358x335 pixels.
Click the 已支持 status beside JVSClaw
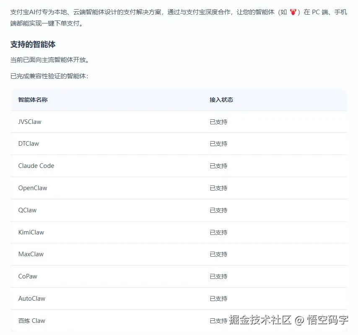(218, 122)
